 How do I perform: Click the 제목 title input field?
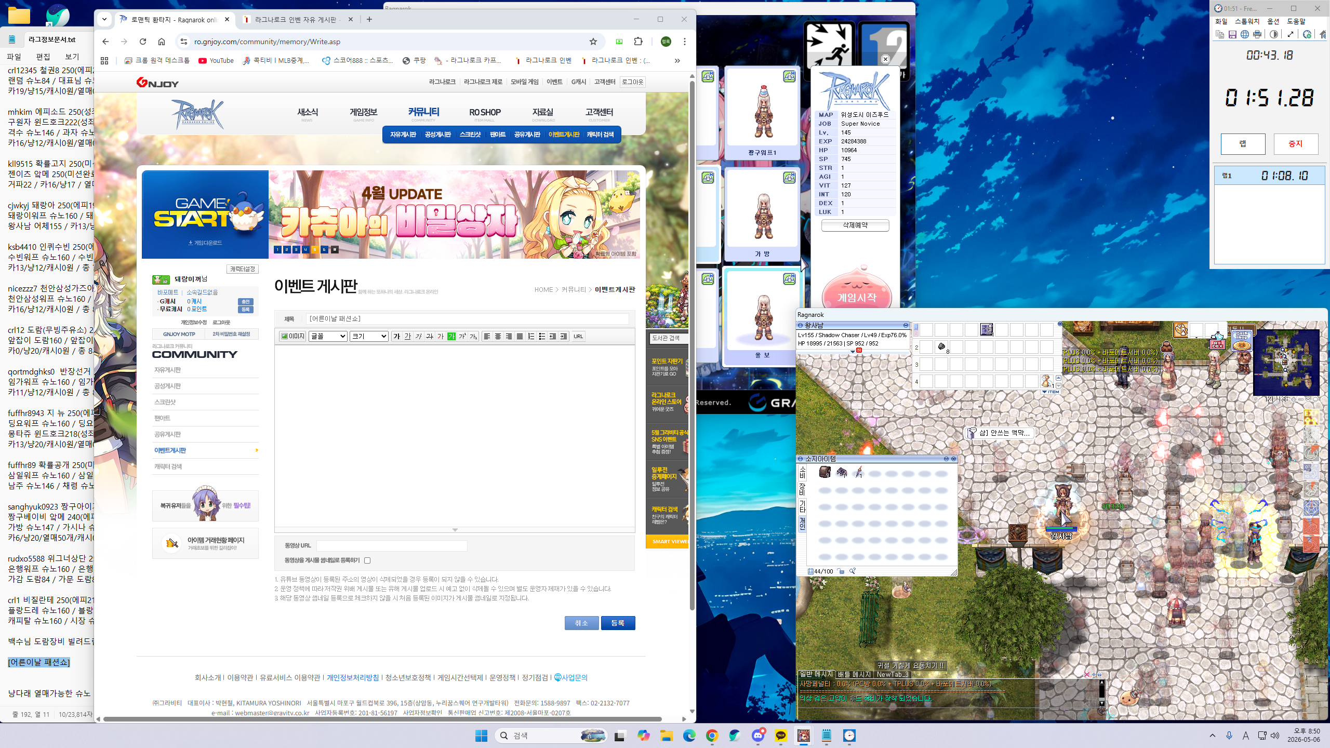(467, 319)
